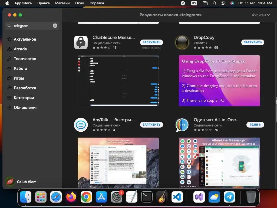Open Finder from the Dock
This screenshot has width=277, height=208.
[x=26, y=197]
